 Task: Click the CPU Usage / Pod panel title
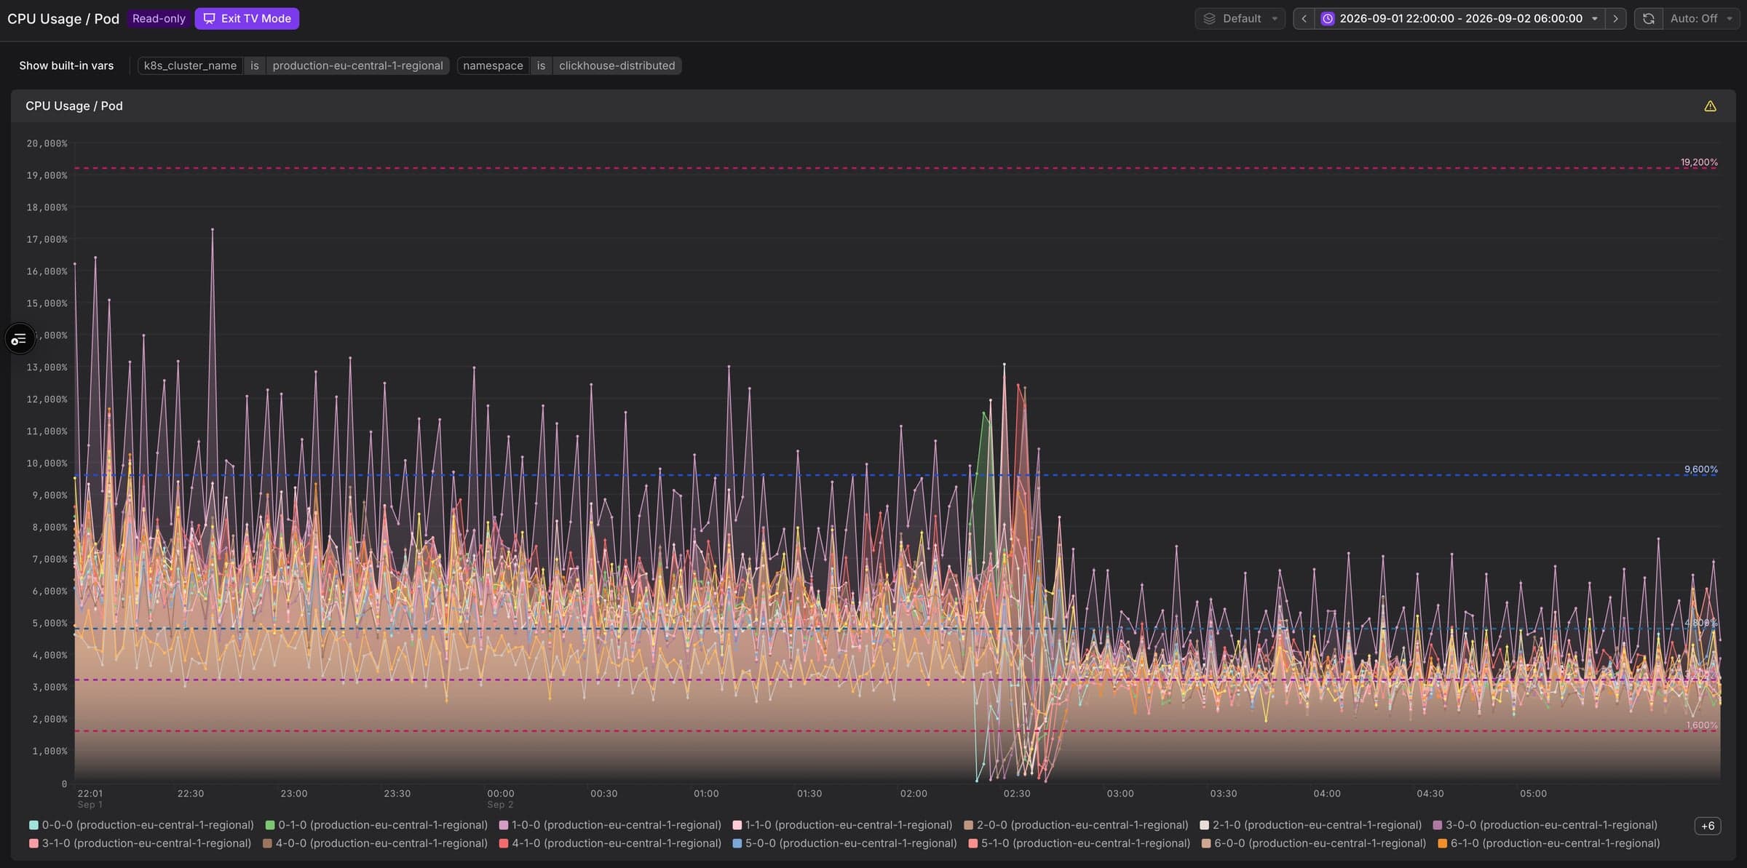74,106
